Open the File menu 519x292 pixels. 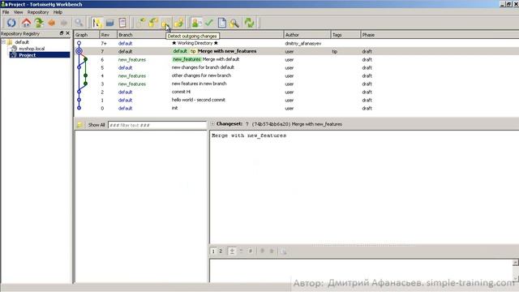(x=6, y=12)
